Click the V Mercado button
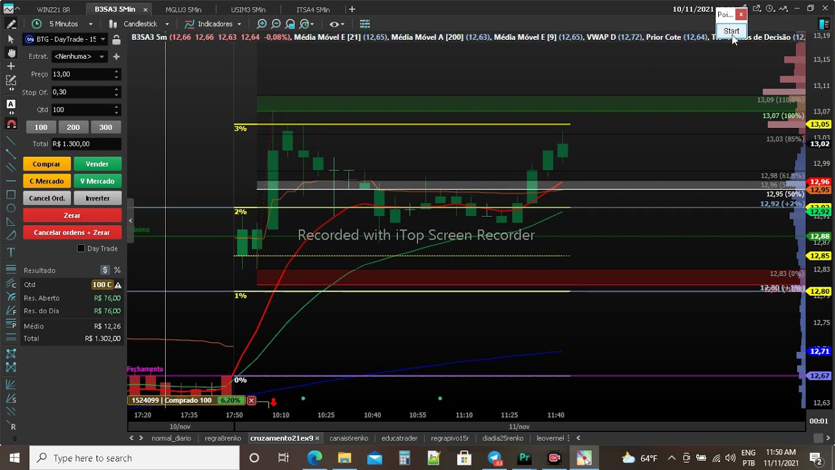This screenshot has width=835, height=470. [97, 181]
